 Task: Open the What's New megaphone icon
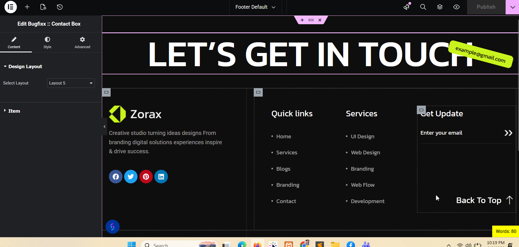point(407,7)
